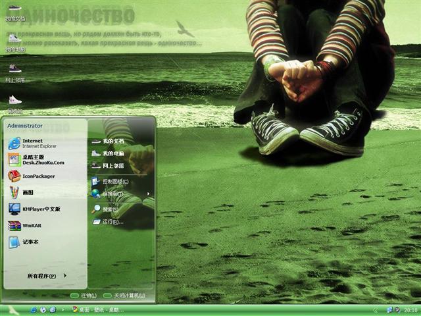Viewport: 421px width, 316px height.
Task: Click 关闭计算机(U) shut down button
Action: (124, 296)
